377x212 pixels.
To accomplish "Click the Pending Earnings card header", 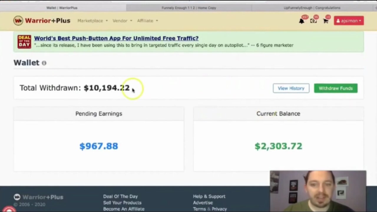I will [99, 114].
